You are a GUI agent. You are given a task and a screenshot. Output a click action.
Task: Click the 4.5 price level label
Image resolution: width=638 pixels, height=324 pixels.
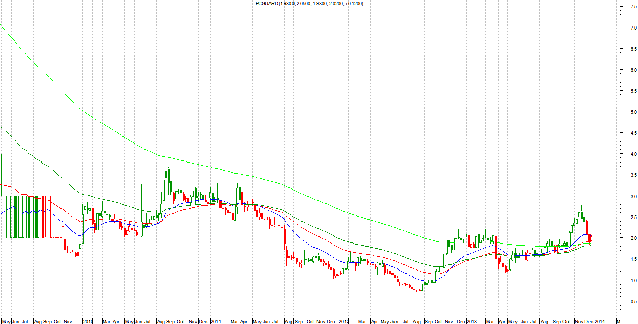(632, 133)
